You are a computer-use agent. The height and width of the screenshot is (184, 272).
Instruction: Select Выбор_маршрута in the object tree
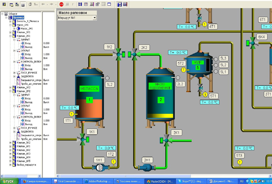(x=26, y=165)
